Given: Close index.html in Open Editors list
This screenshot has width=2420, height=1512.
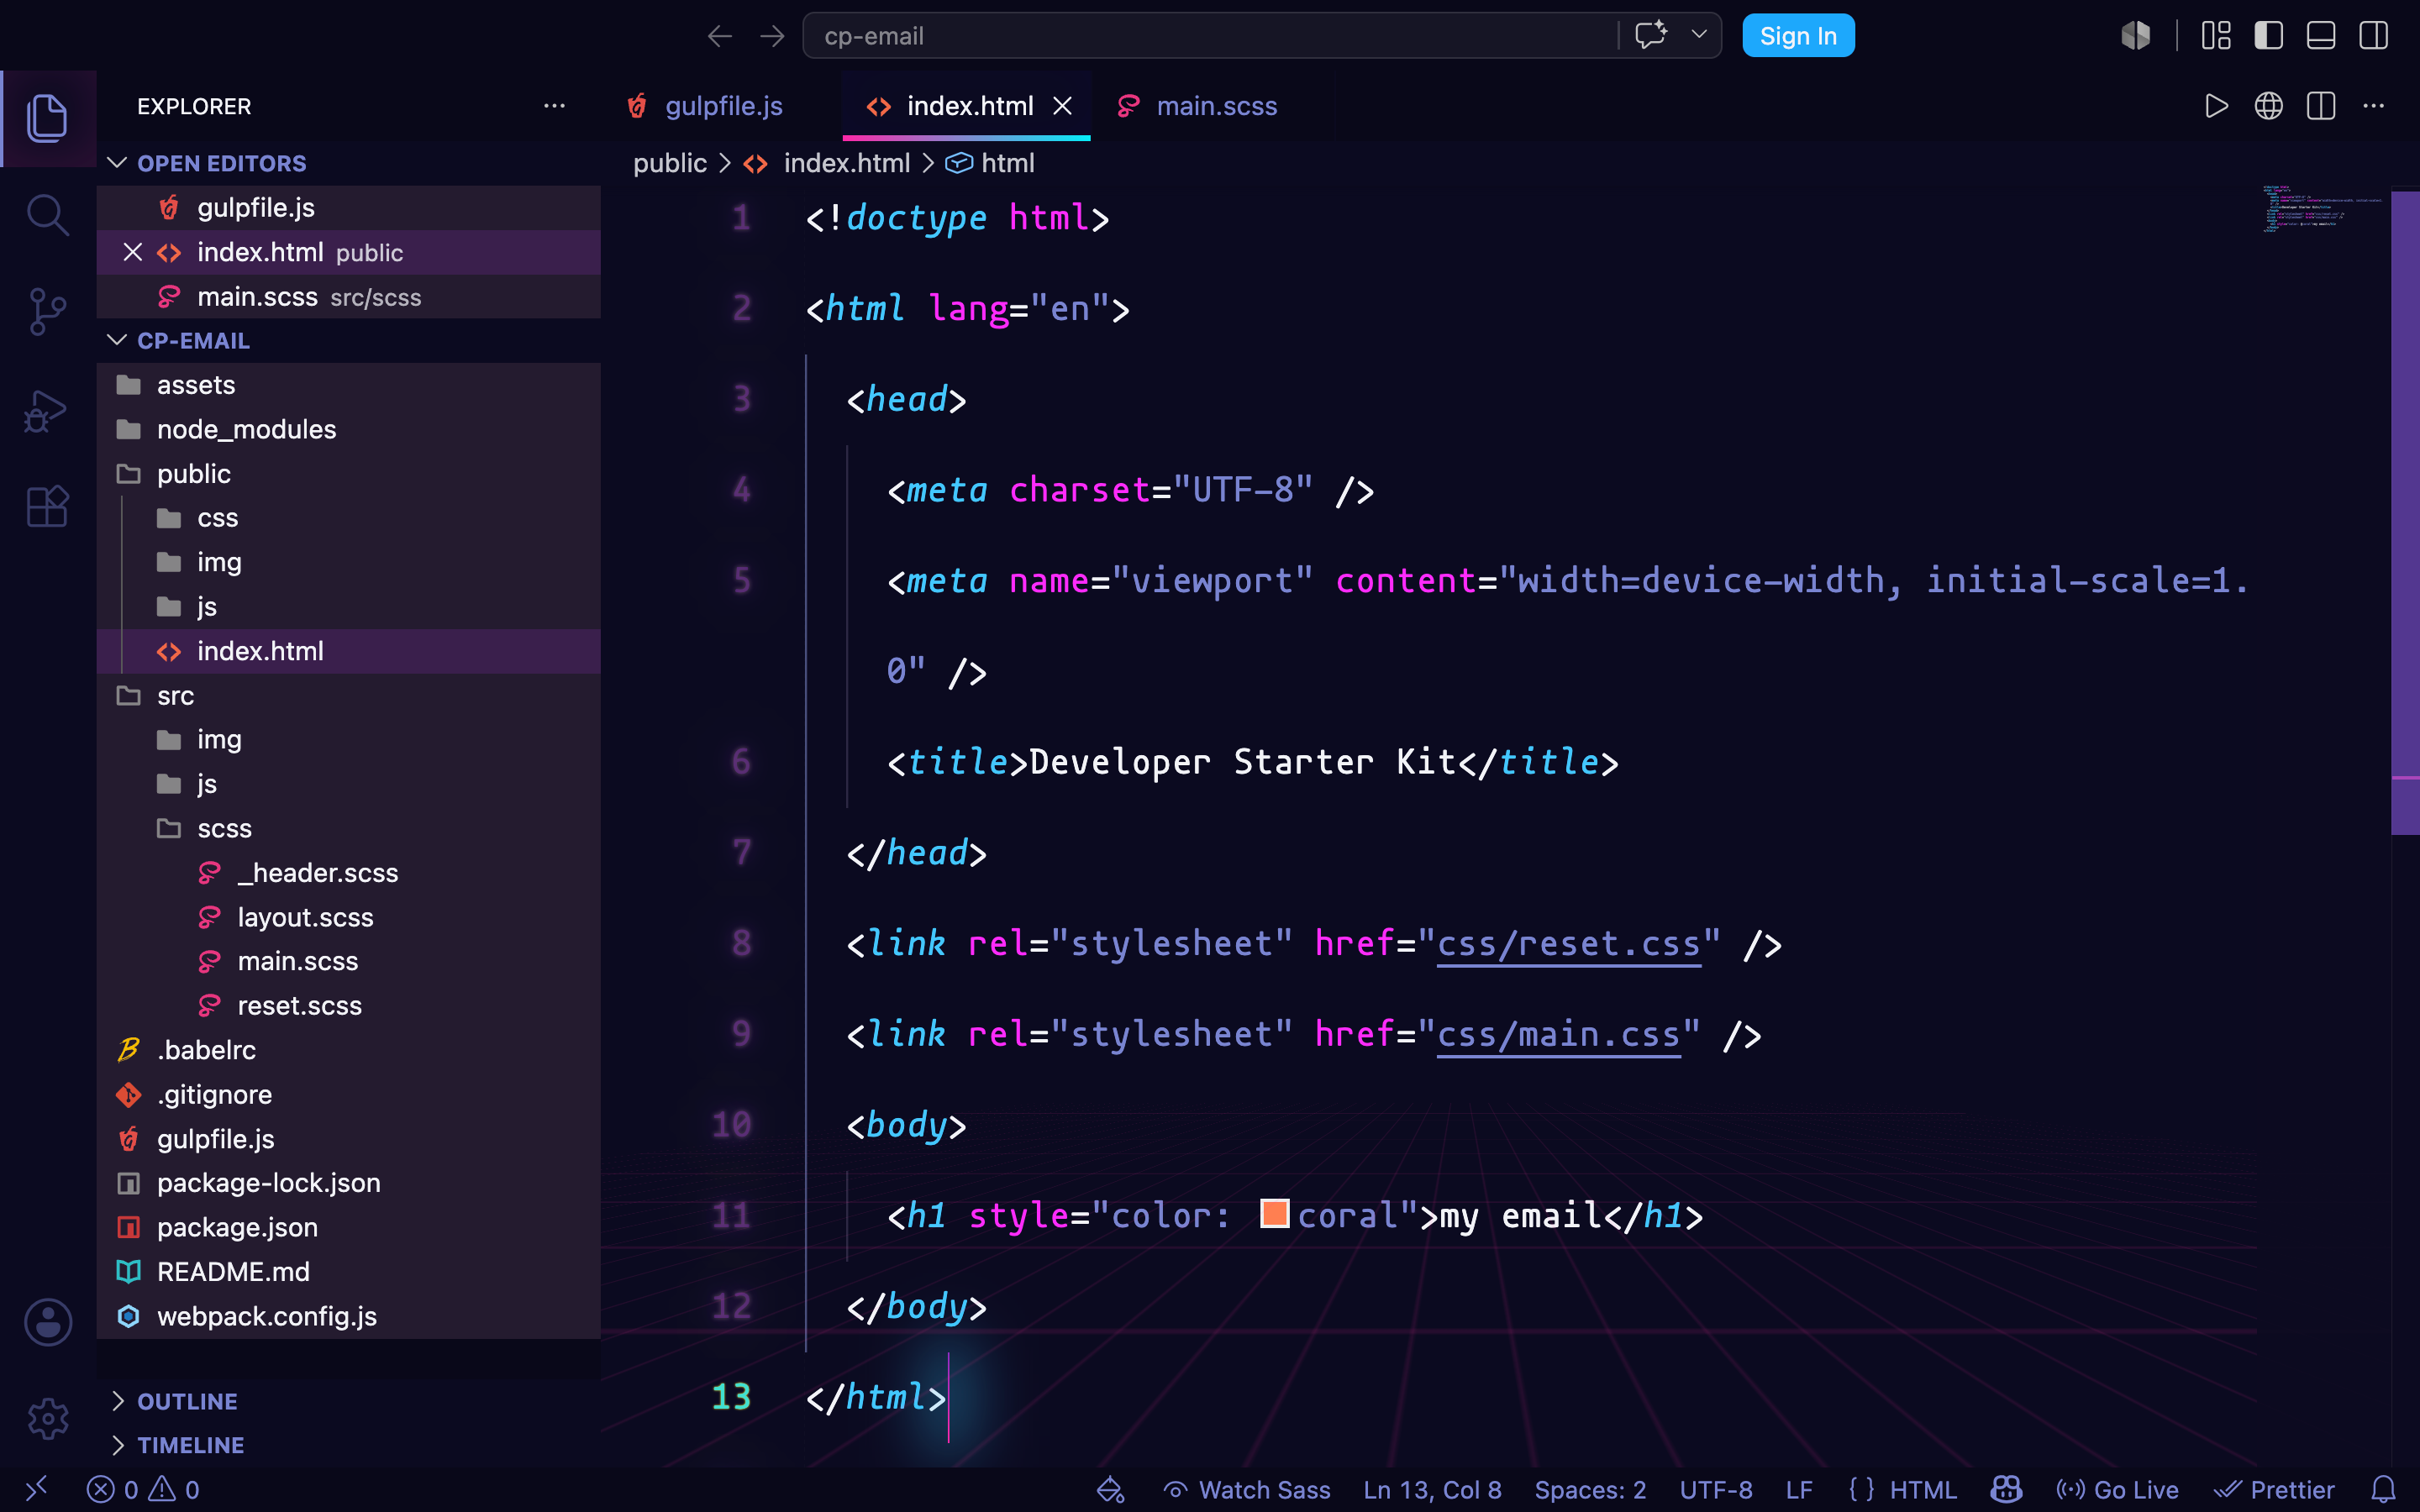Looking at the screenshot, I should [x=132, y=252].
